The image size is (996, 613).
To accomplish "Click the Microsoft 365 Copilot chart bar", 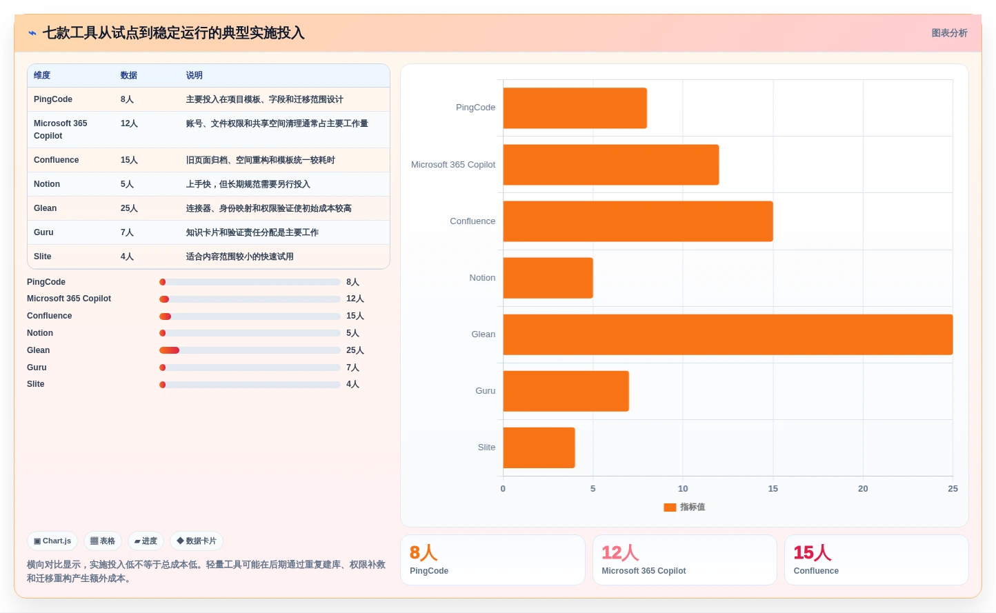I will (x=611, y=165).
